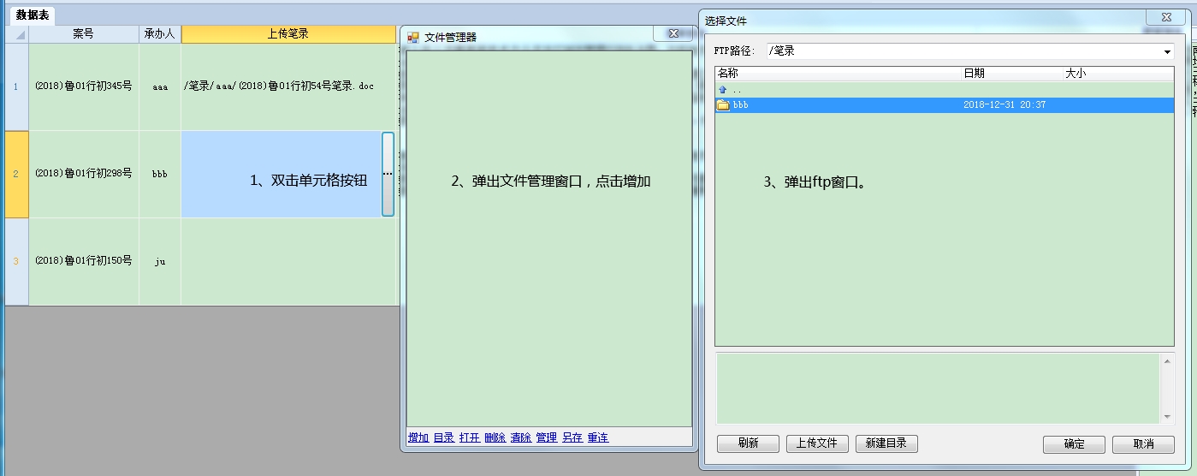Click the 名称 column header
Screen dimensions: 1197x476
point(838,74)
